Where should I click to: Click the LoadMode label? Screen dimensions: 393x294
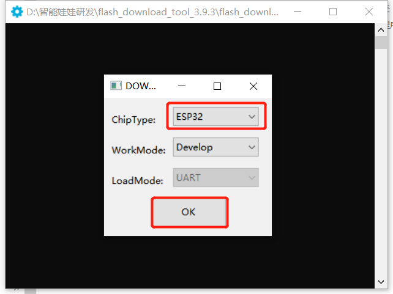click(x=137, y=181)
